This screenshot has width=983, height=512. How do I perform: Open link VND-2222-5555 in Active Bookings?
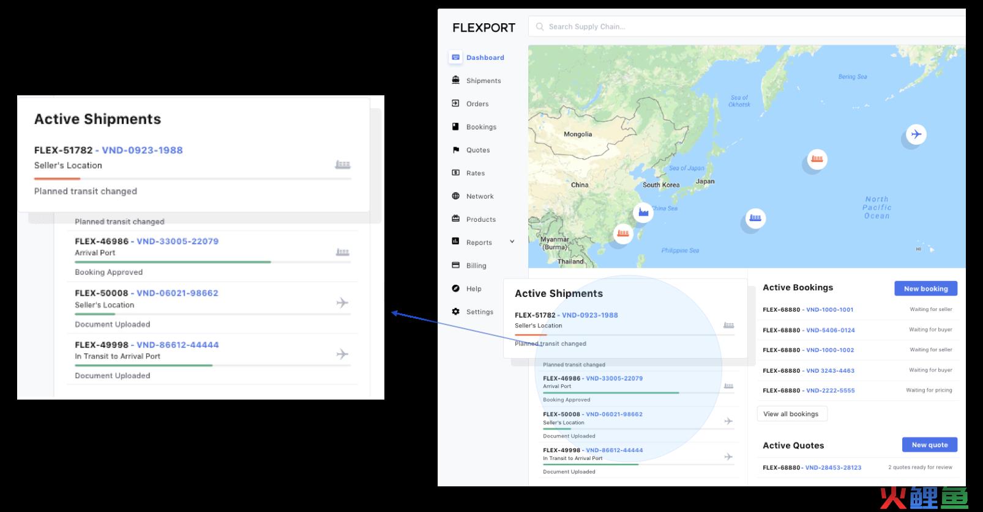tap(830, 390)
